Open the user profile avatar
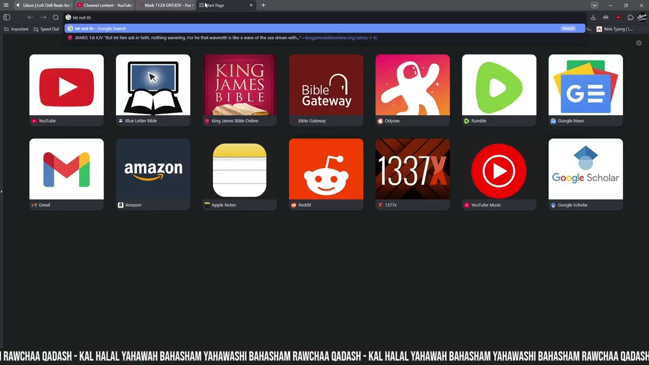Image resolution: width=649 pixels, height=365 pixels. pos(642,17)
